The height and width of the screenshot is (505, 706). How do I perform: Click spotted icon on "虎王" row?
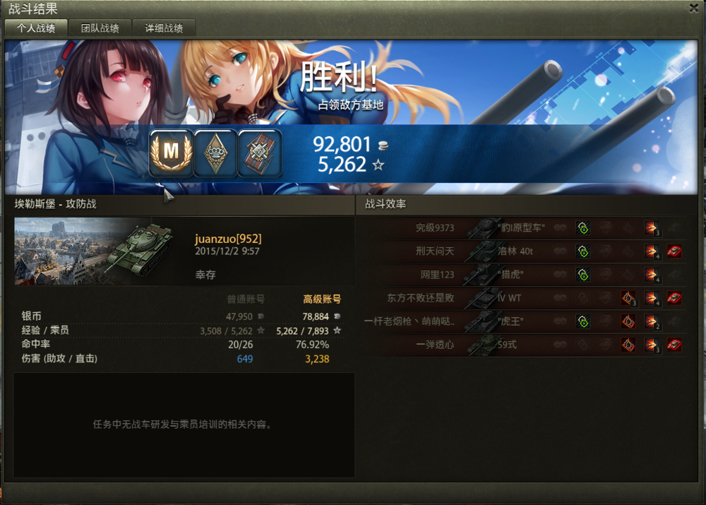click(x=583, y=321)
